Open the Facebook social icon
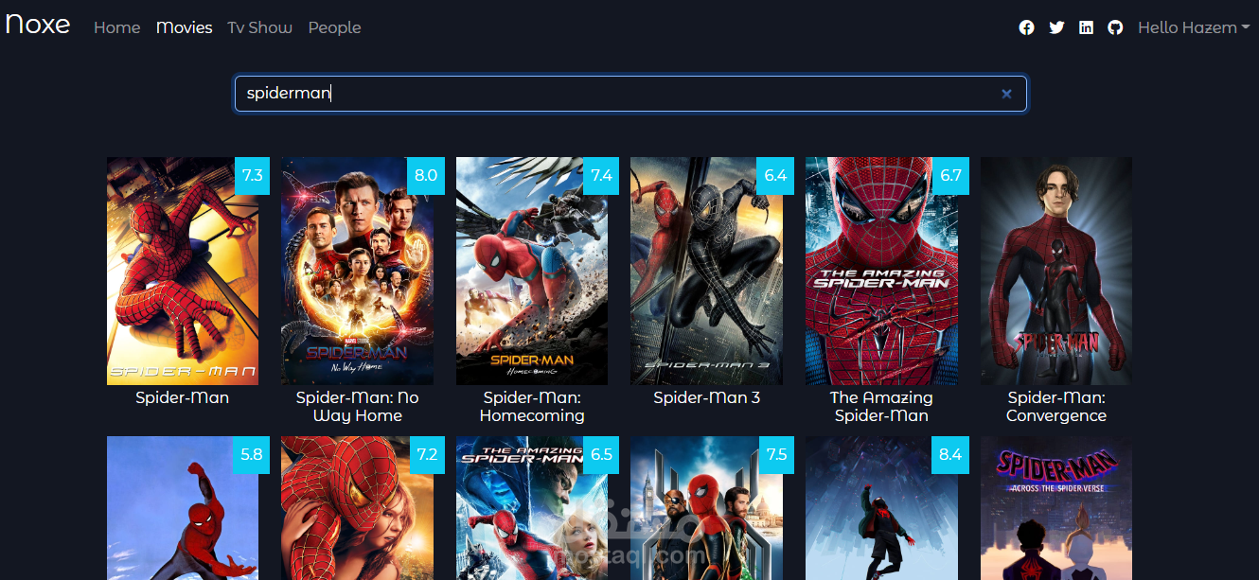 (x=1026, y=27)
